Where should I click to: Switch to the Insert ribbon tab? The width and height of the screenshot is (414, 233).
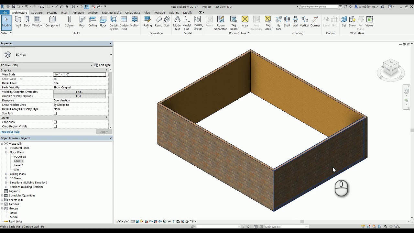65,13
